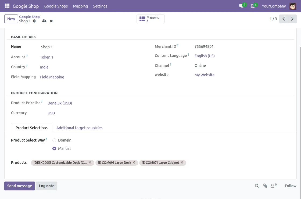
Task: Click Log note button
Action: click(47, 186)
